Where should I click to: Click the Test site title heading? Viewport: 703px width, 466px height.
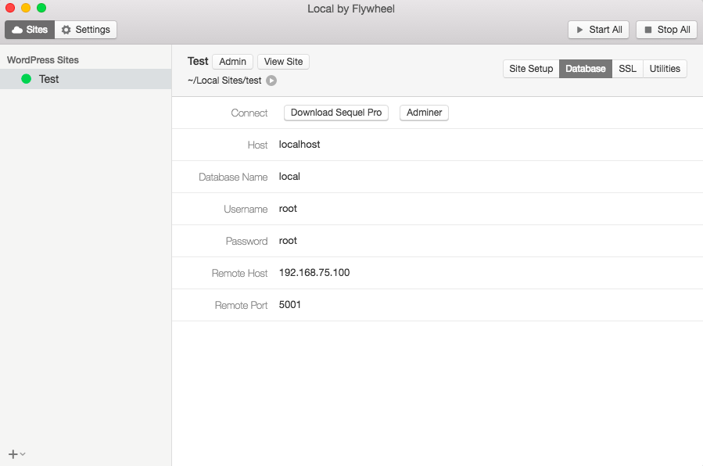coord(198,62)
